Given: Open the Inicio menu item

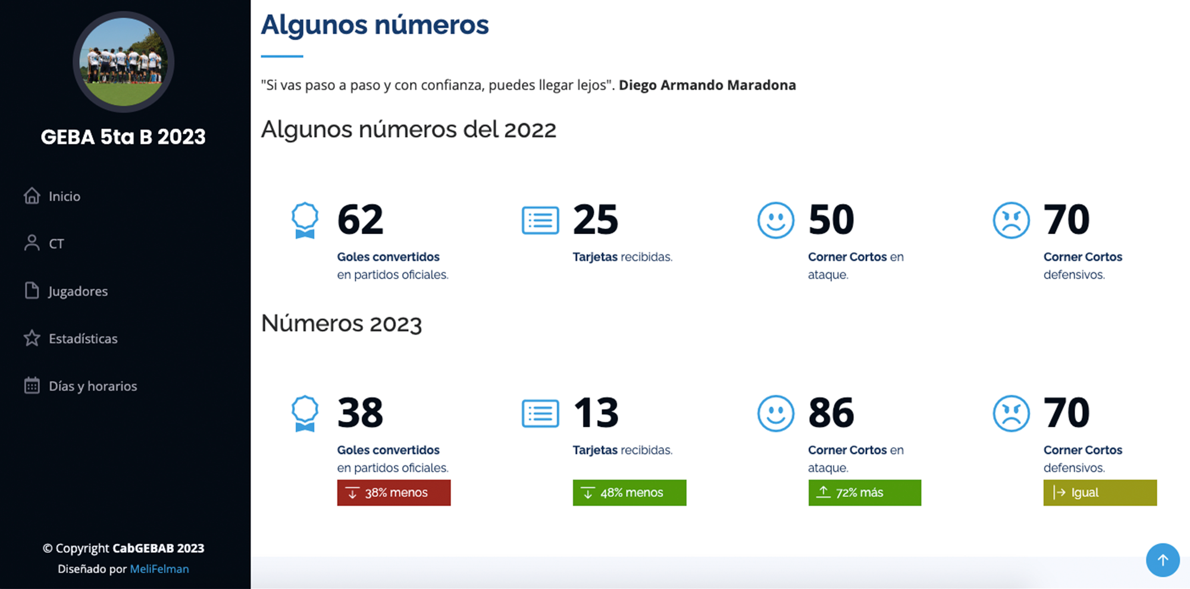Looking at the screenshot, I should tap(64, 196).
